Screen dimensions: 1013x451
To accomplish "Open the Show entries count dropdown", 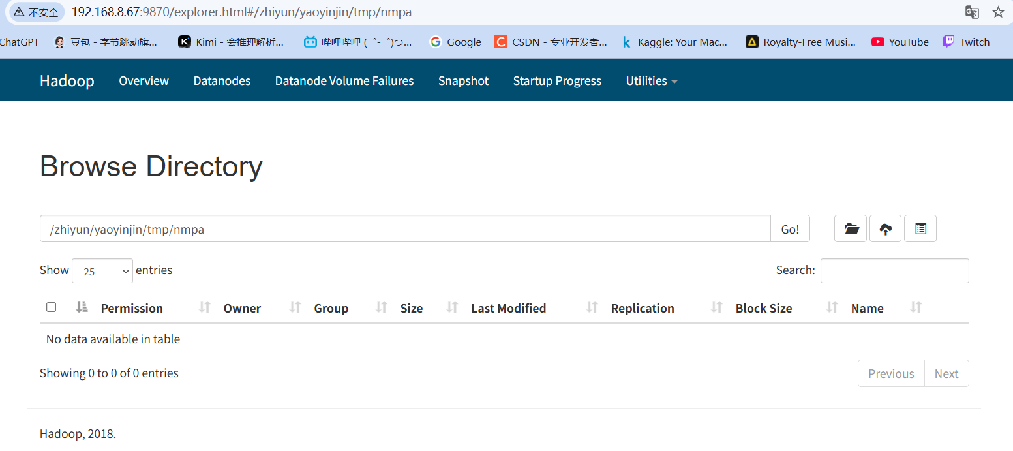I will 102,271.
